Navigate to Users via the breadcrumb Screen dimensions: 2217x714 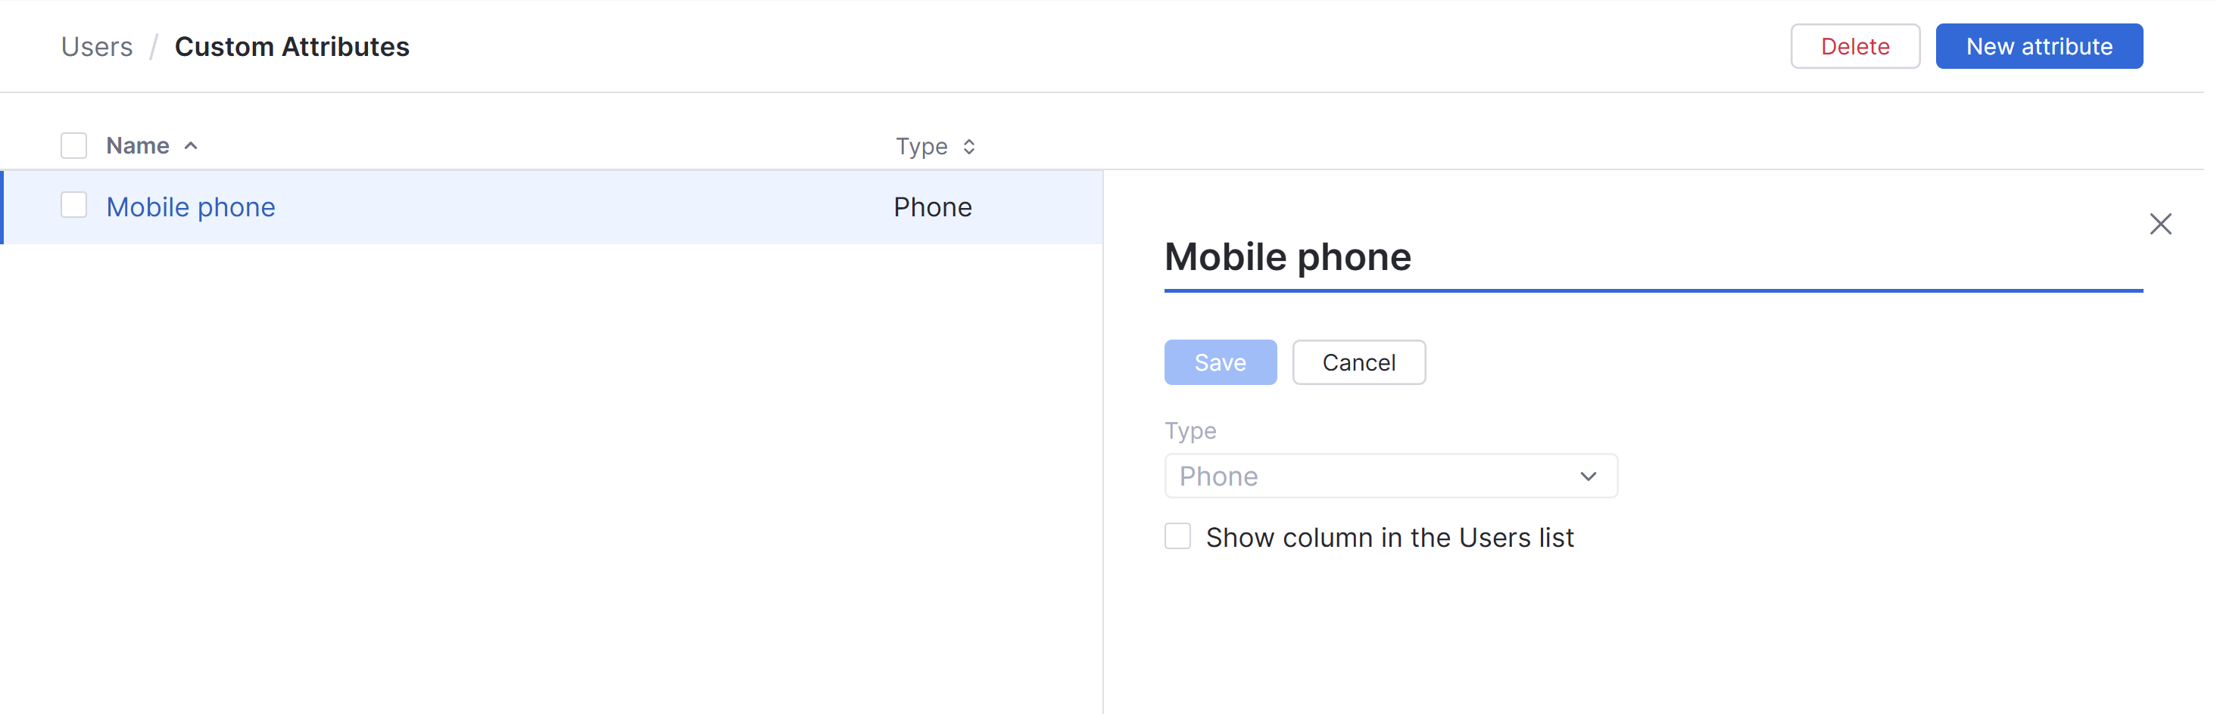tap(95, 45)
